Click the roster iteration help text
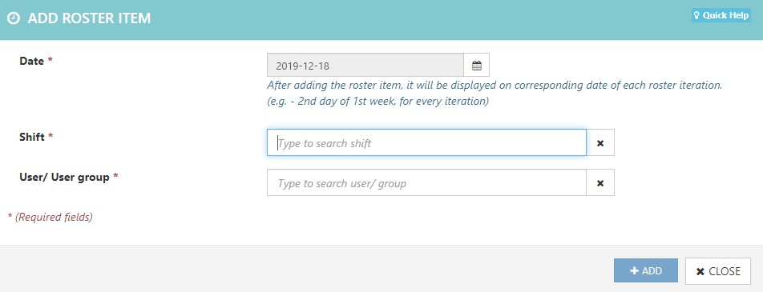 [x=495, y=85]
